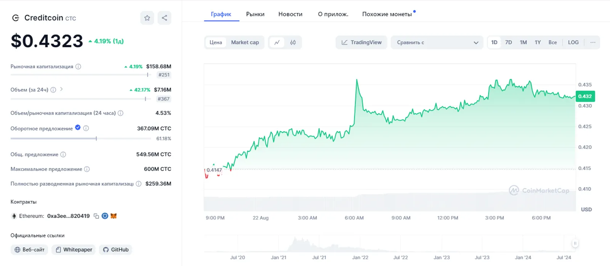610x266 pixels.
Task: Open info icon for Объем/рыночная капитализация
Action: pyautogui.click(x=120, y=113)
